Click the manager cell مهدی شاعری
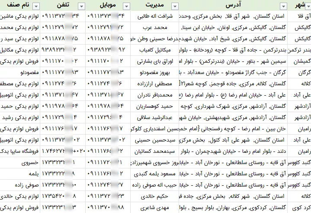This screenshot has width=311, height=213. click(x=155, y=208)
